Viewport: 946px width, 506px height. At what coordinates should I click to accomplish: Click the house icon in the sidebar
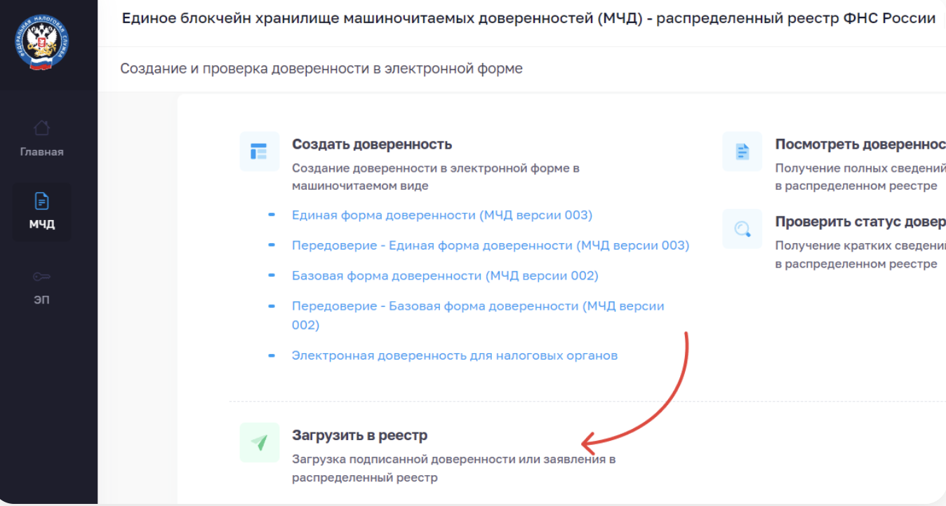[x=41, y=128]
